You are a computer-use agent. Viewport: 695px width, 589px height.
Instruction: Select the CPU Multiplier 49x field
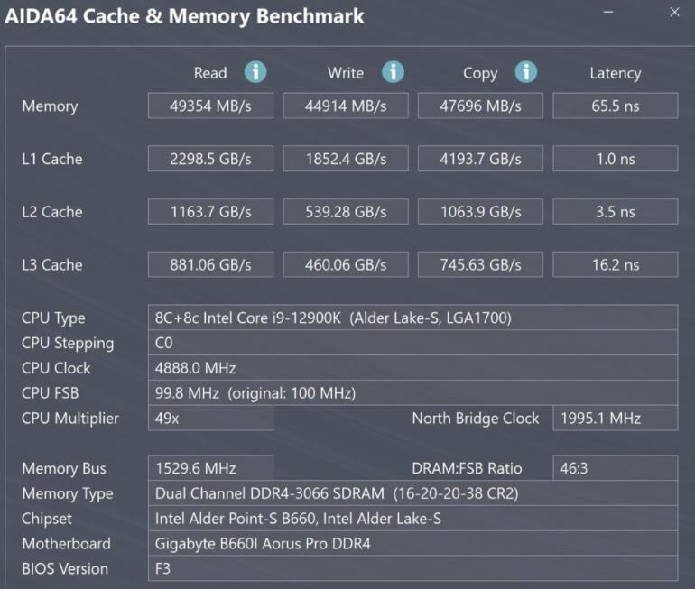coord(210,419)
